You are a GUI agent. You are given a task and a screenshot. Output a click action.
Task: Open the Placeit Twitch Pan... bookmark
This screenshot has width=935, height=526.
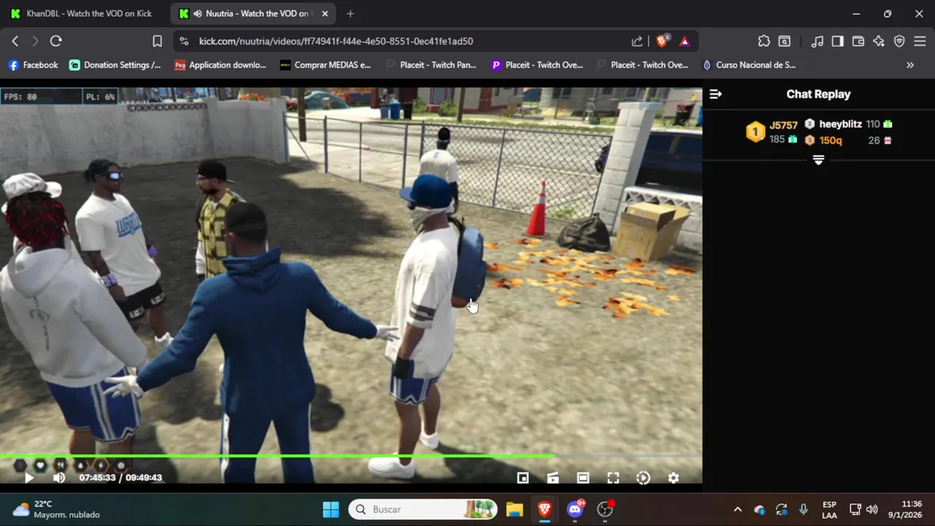(431, 65)
